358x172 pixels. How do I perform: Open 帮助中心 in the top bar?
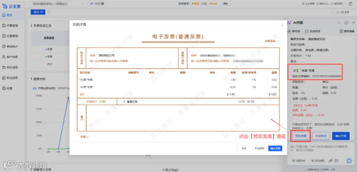point(323,4)
